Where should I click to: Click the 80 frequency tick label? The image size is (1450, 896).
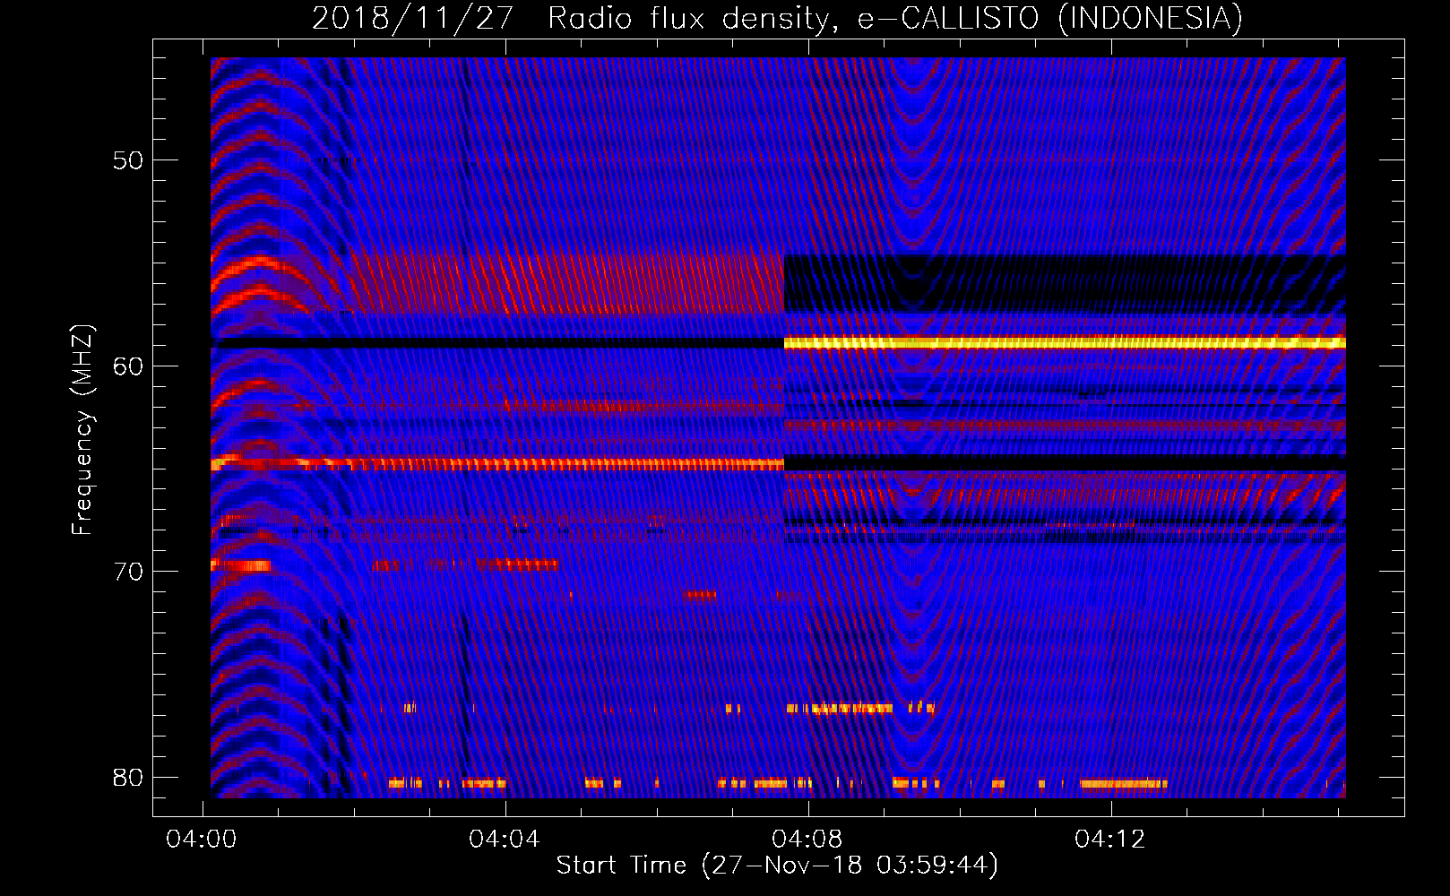(x=127, y=778)
